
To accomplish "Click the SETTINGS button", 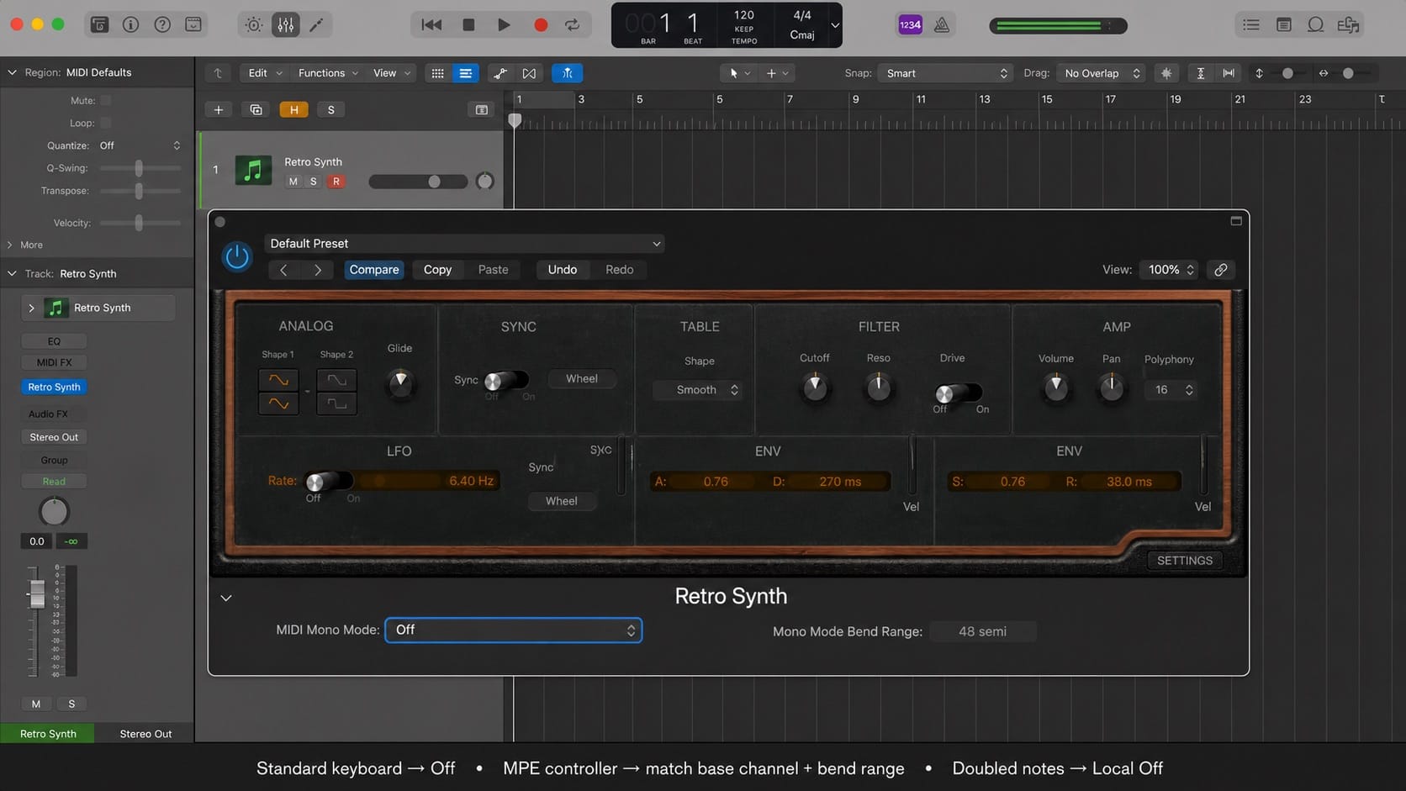I will (x=1184, y=561).
